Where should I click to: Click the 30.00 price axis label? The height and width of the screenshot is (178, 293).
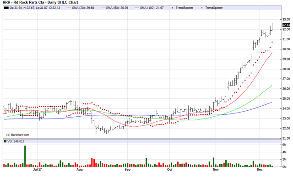(286, 49)
